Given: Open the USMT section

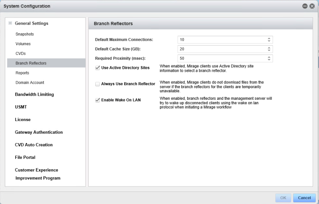Looking at the screenshot, I should pos(21,107).
